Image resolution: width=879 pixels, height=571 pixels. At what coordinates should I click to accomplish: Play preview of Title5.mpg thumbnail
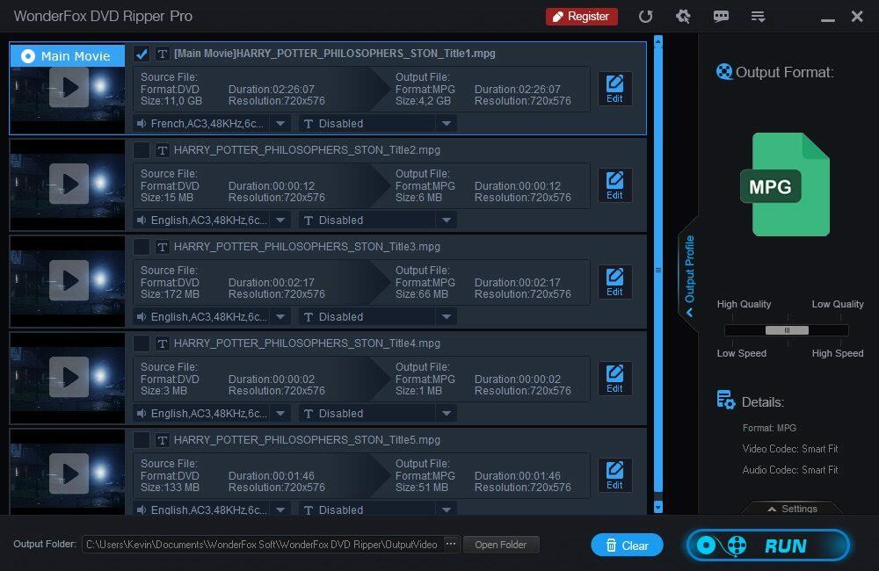69,473
